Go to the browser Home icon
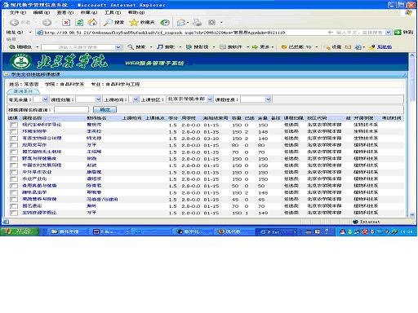418x313 pixels. point(92,23)
